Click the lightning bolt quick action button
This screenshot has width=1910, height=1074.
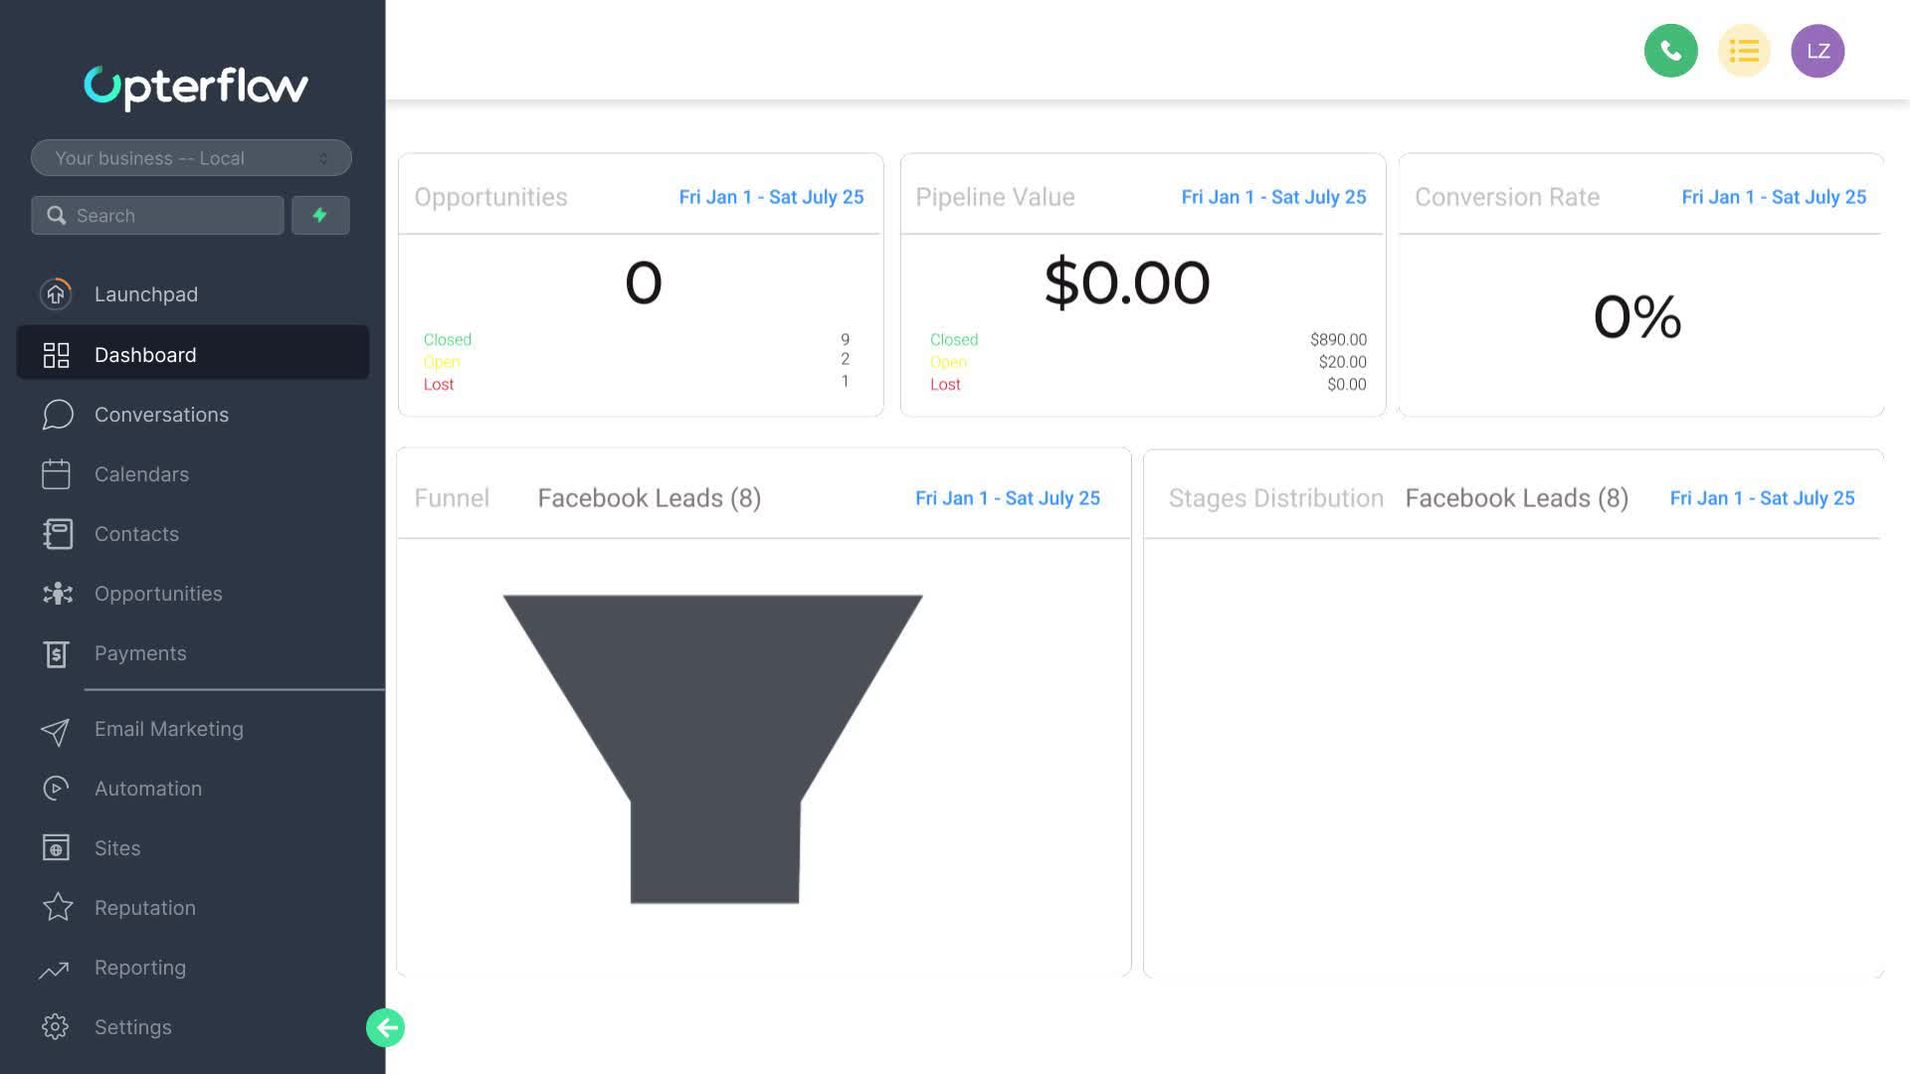click(x=319, y=215)
